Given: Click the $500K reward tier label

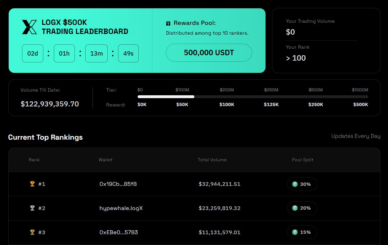Looking at the screenshot, I should click(360, 105).
